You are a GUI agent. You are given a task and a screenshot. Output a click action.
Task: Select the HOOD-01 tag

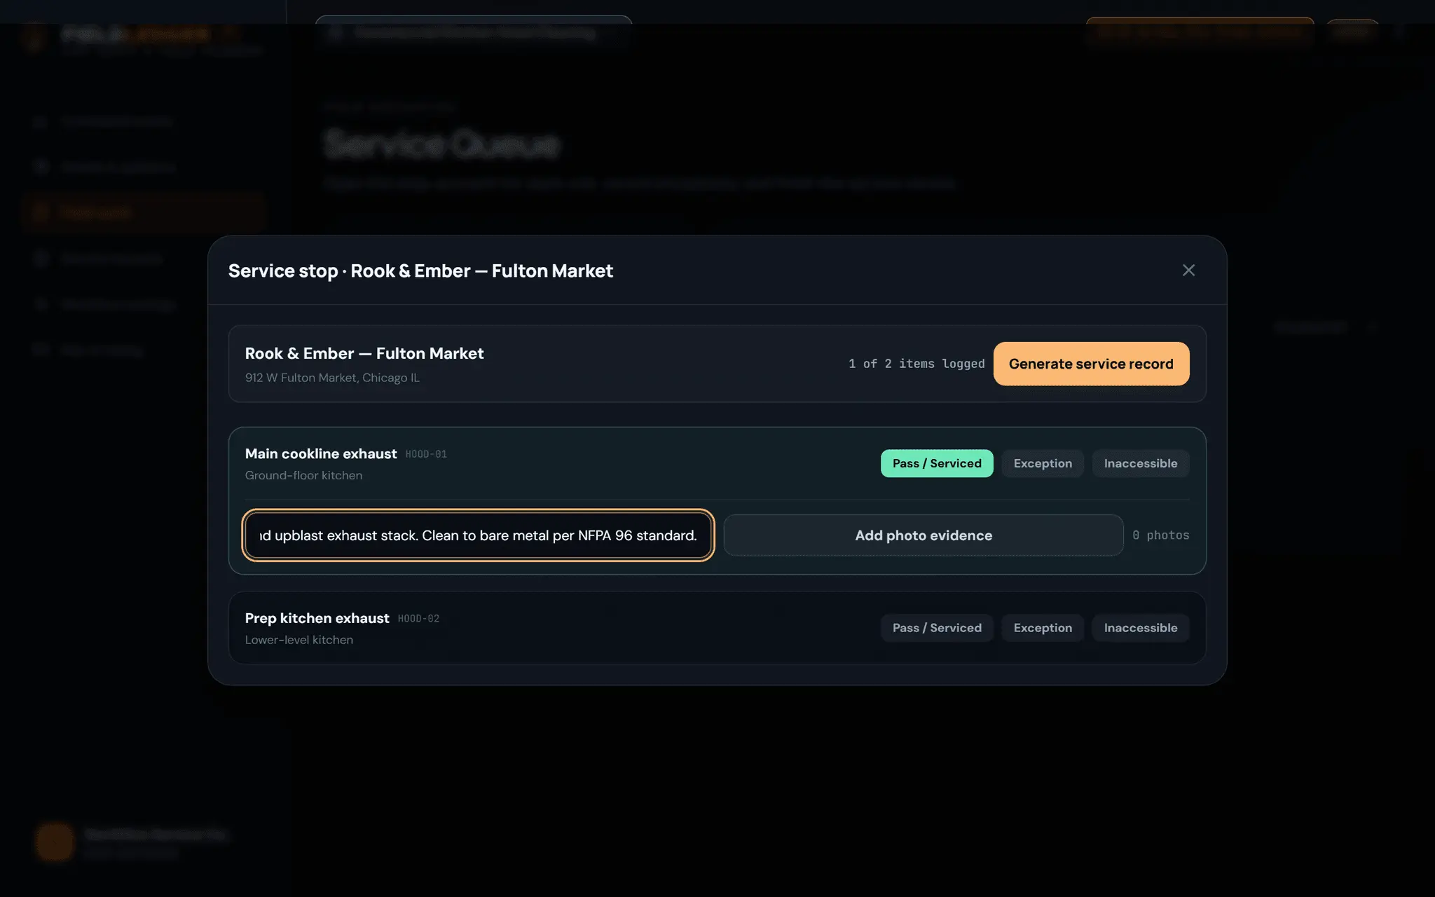[x=426, y=454]
